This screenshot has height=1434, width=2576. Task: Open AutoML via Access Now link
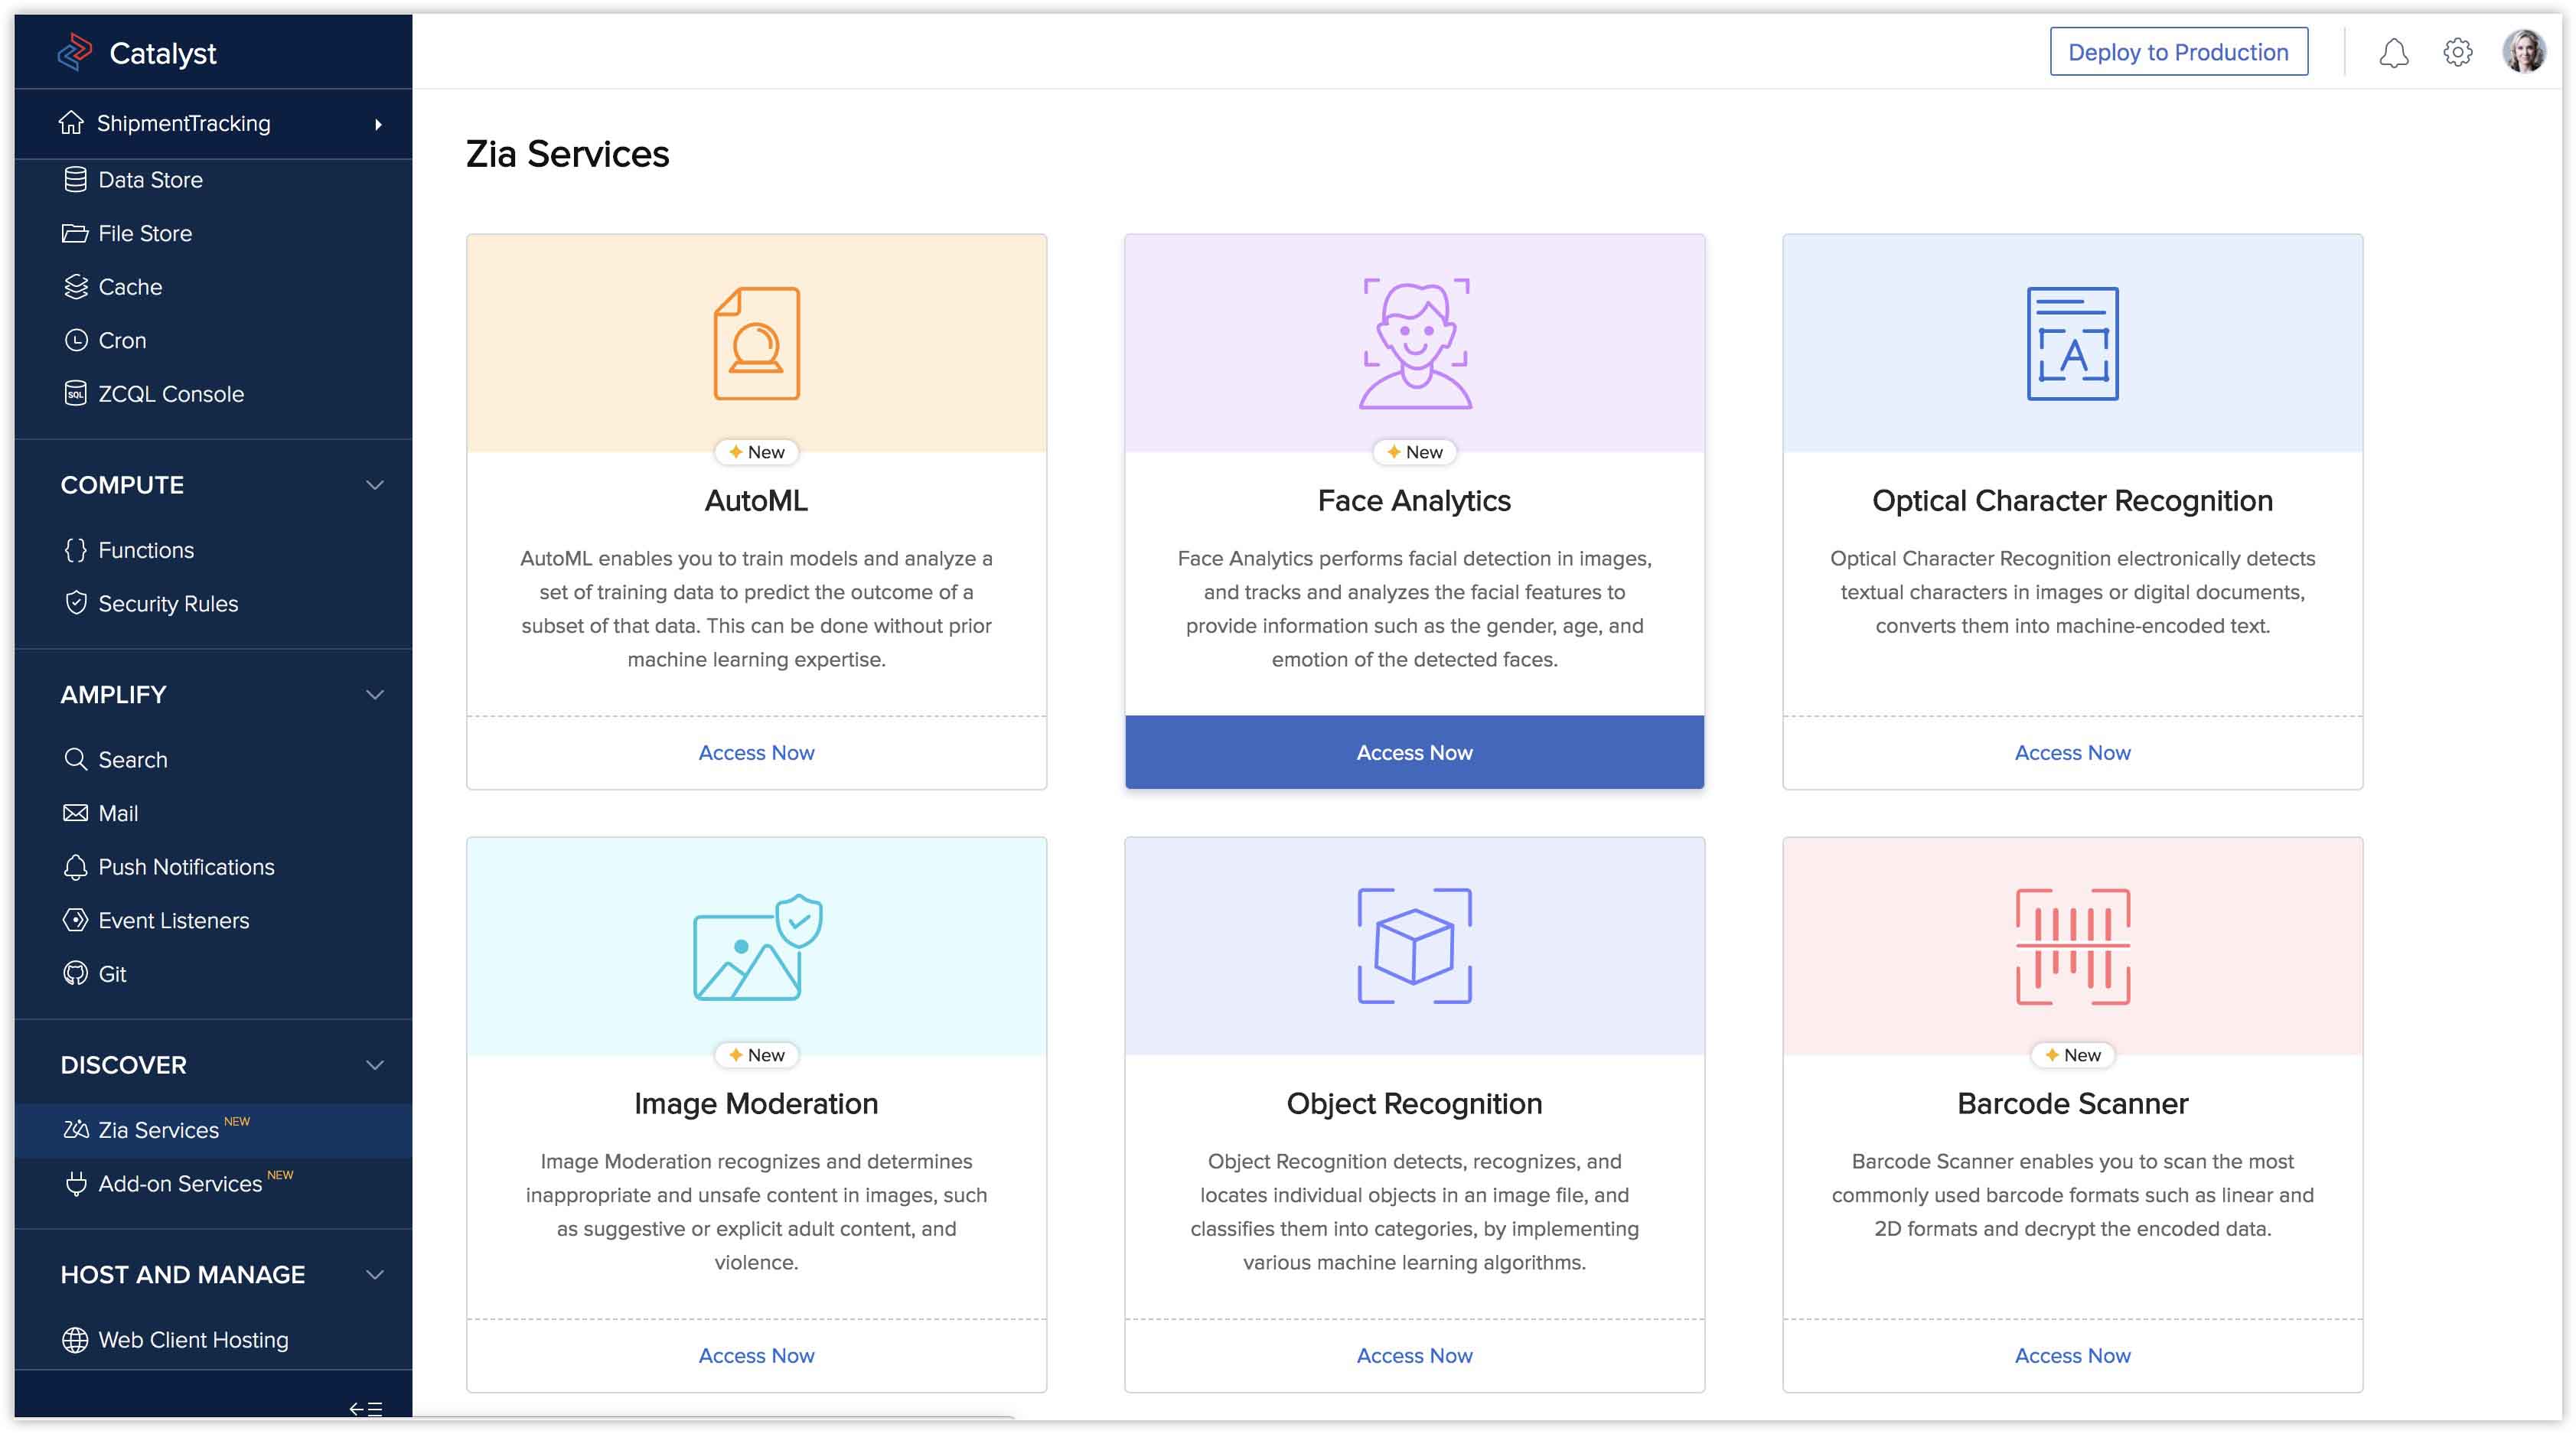756,752
